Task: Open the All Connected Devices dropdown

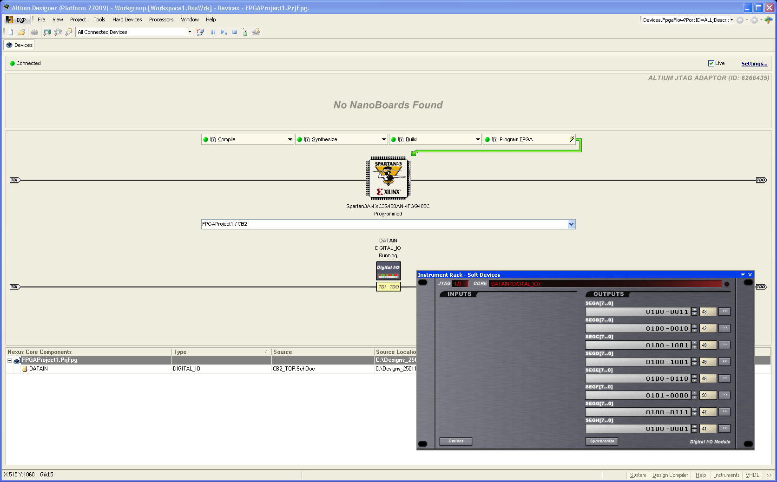Action: coord(190,32)
